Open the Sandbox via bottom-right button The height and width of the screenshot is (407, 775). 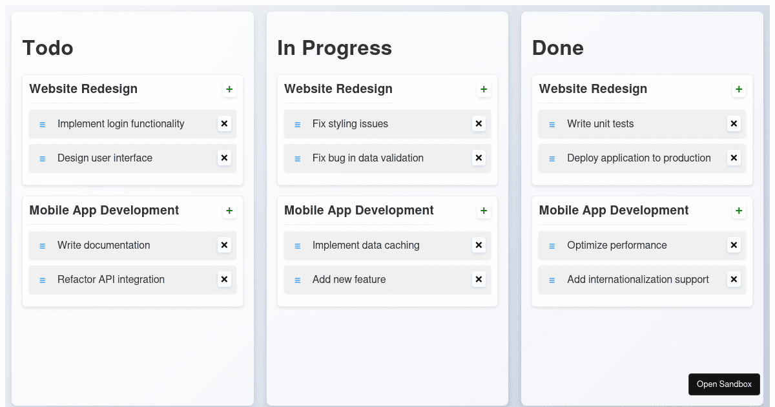point(724,384)
